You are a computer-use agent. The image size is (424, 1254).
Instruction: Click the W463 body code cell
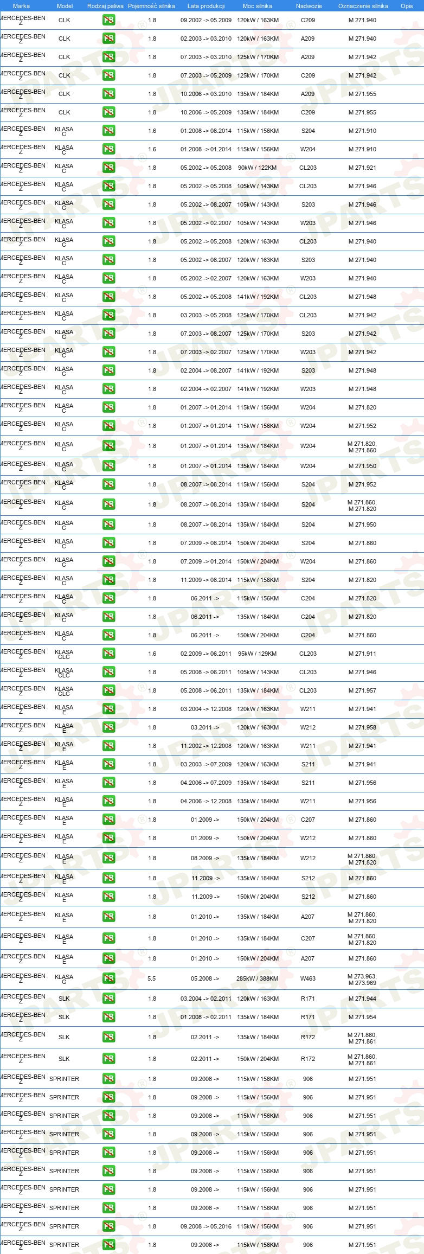click(308, 979)
